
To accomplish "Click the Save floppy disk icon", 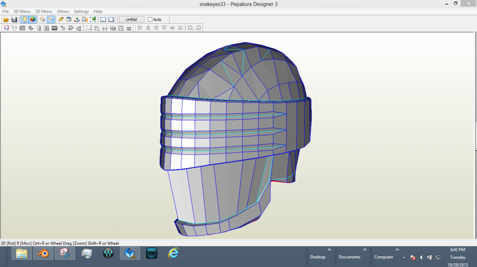I will coord(14,20).
